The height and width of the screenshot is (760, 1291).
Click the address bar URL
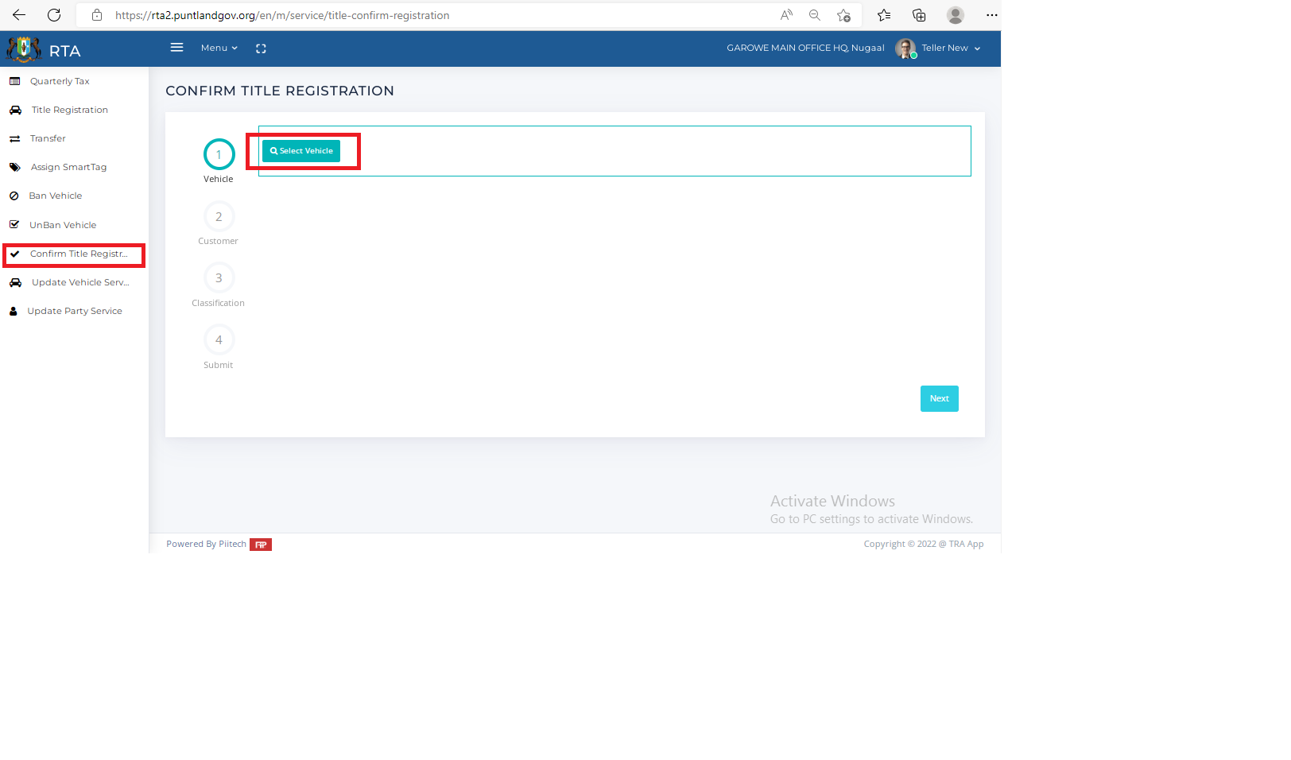click(282, 15)
